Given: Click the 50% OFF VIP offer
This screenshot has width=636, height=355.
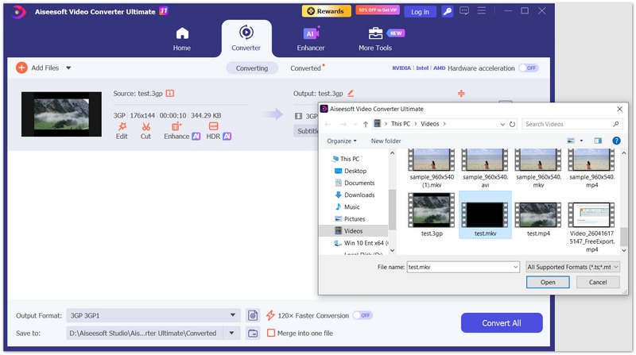Looking at the screenshot, I should 378,10.
